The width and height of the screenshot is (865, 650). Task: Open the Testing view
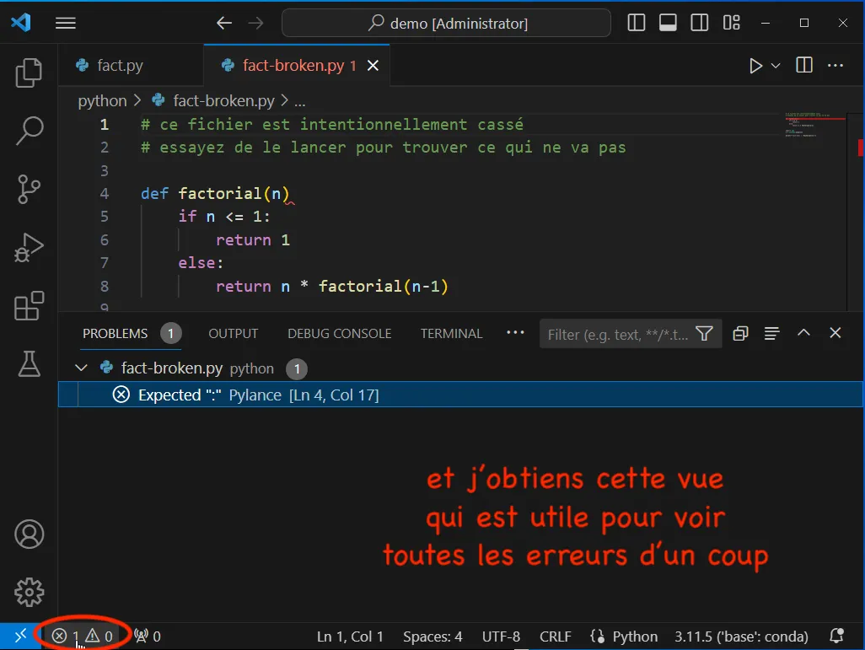tap(29, 364)
